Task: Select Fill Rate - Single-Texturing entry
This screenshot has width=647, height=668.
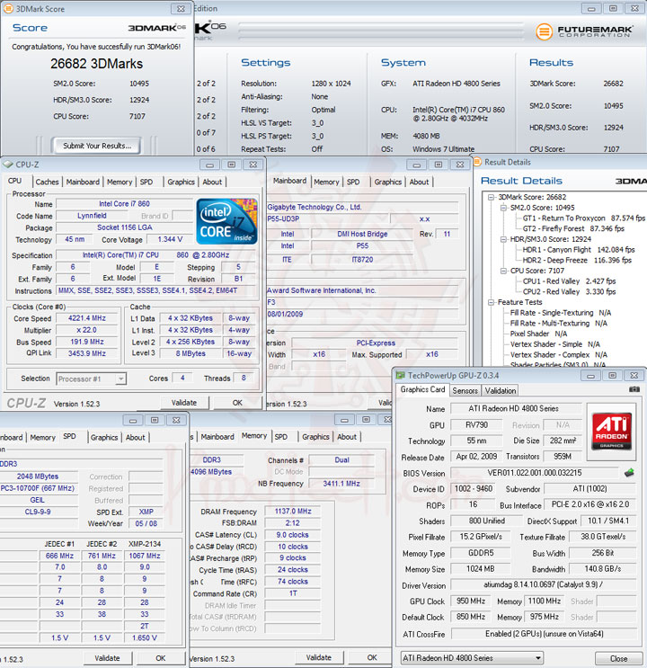Action: point(561,313)
